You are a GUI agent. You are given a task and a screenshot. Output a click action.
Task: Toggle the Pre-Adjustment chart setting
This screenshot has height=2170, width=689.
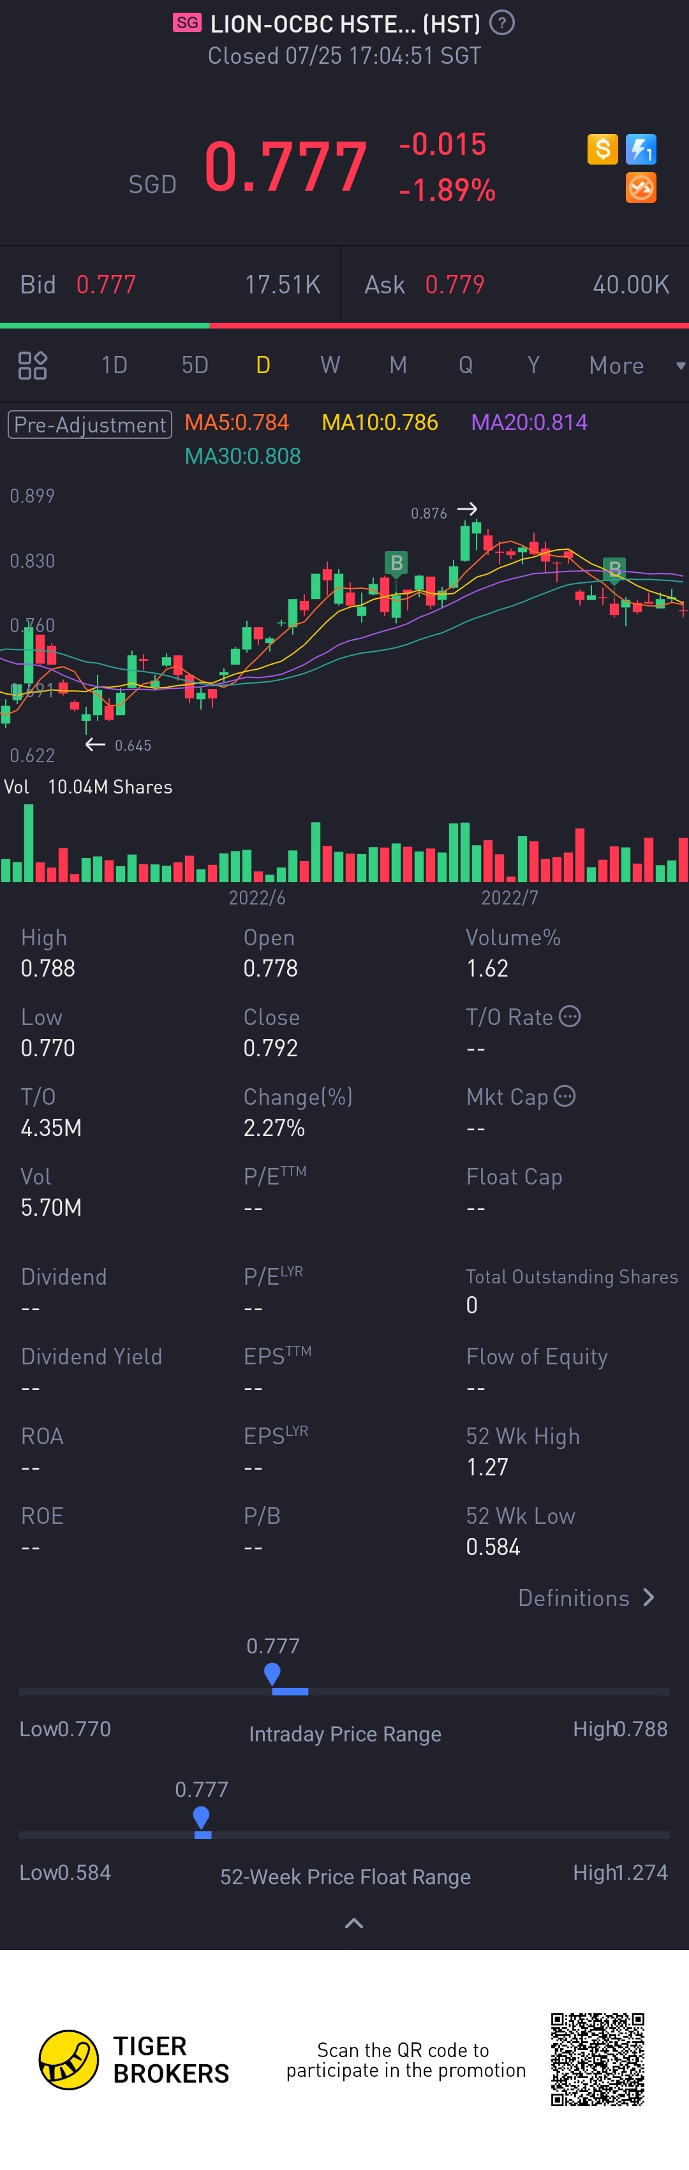(x=90, y=425)
